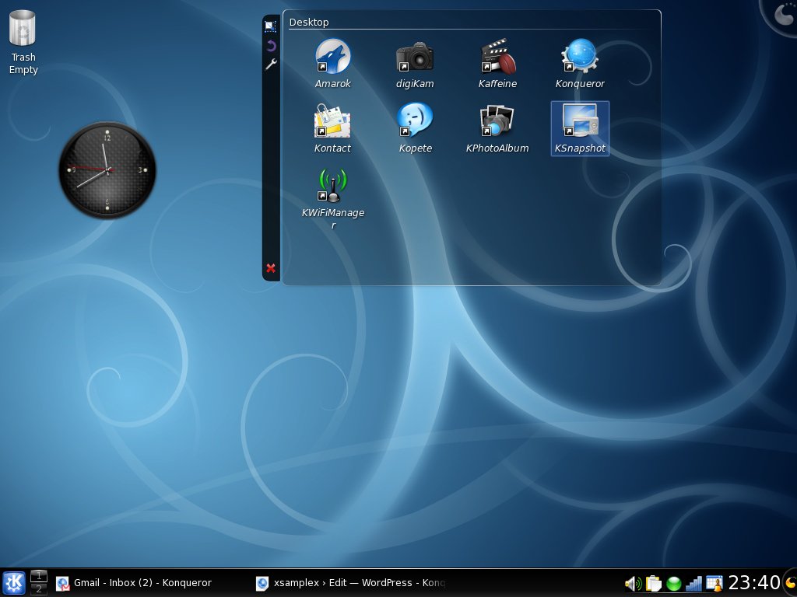
Task: Activate the xsamplex WordPress taskbar entry
Action: pyautogui.click(x=351, y=583)
